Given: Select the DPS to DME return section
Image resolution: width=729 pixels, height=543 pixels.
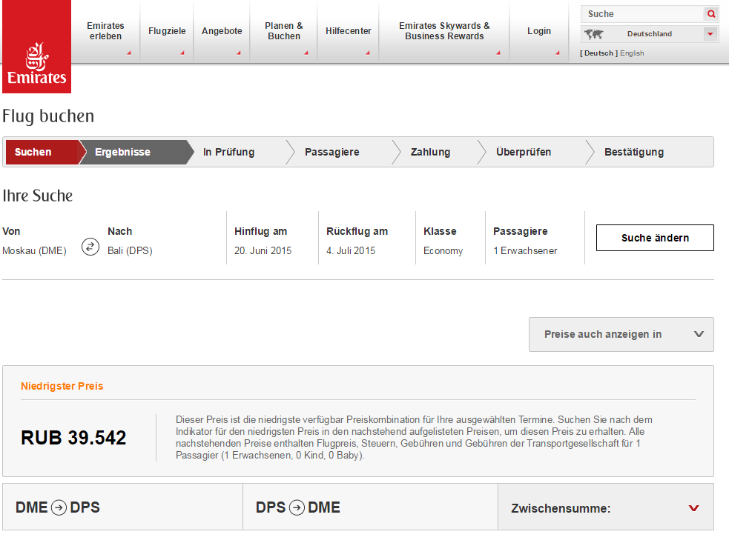Looking at the screenshot, I should [371, 507].
